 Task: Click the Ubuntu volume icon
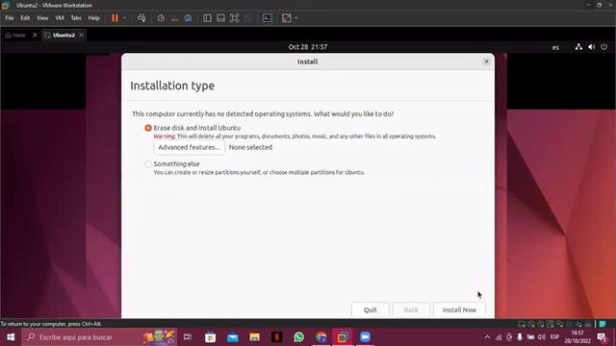point(591,47)
